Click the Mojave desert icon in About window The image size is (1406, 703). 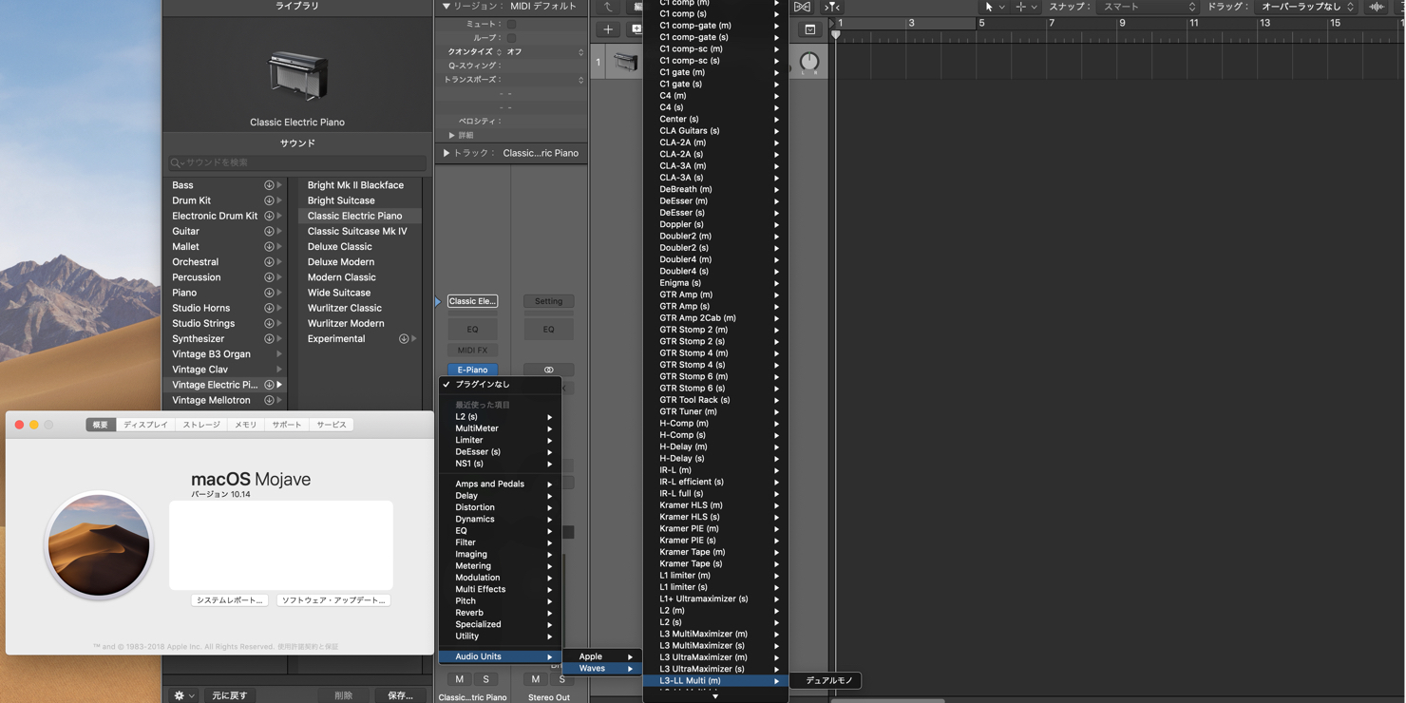(x=99, y=544)
